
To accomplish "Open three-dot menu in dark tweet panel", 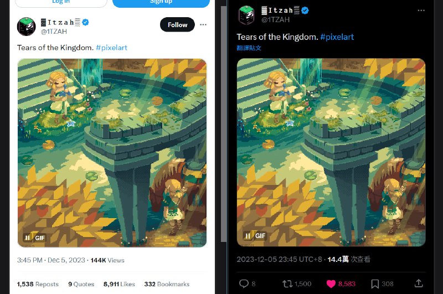I will point(421,11).
